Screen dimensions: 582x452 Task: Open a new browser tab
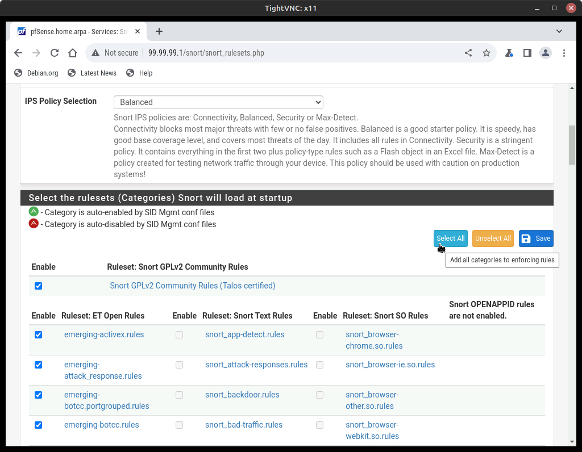[159, 32]
